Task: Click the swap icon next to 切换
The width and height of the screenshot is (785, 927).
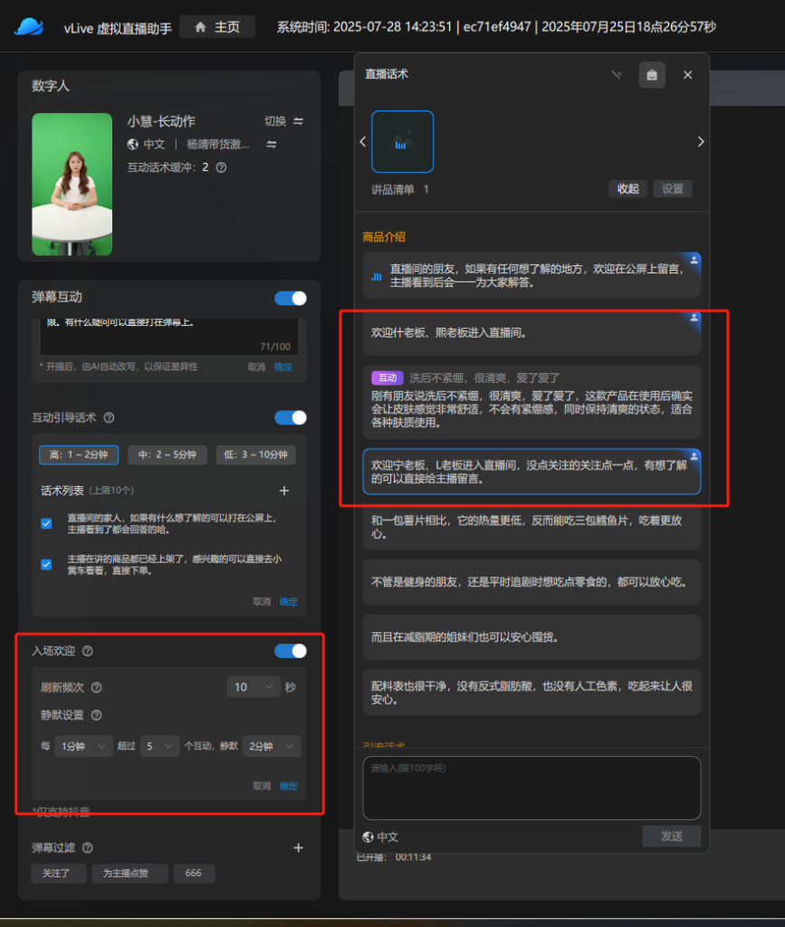Action: click(x=298, y=121)
